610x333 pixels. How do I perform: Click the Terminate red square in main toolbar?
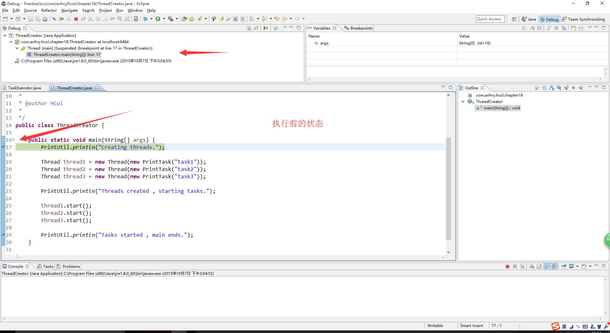pos(76,19)
